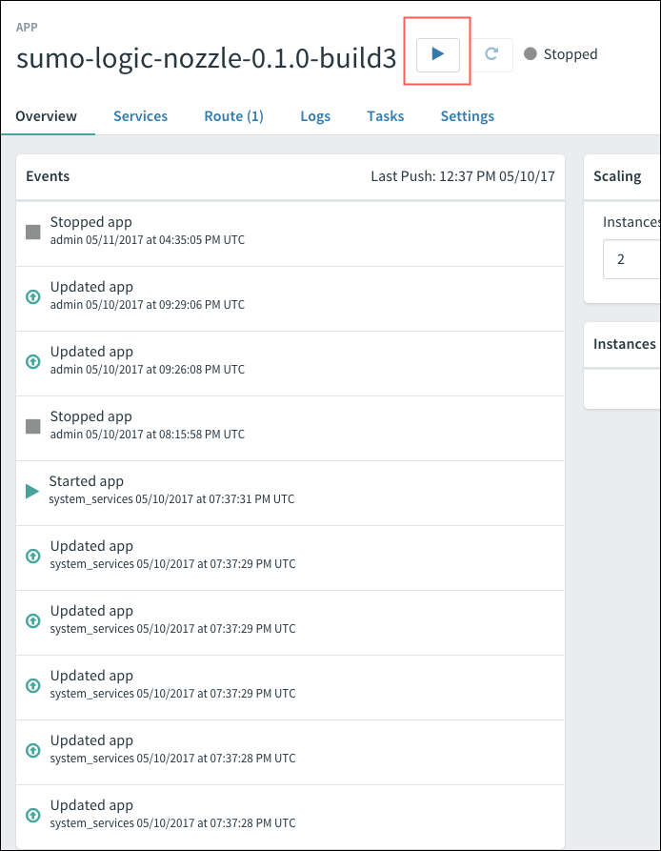Select the Stopped app event from 05/11/2017
The height and width of the screenshot is (851, 661).
point(91,223)
